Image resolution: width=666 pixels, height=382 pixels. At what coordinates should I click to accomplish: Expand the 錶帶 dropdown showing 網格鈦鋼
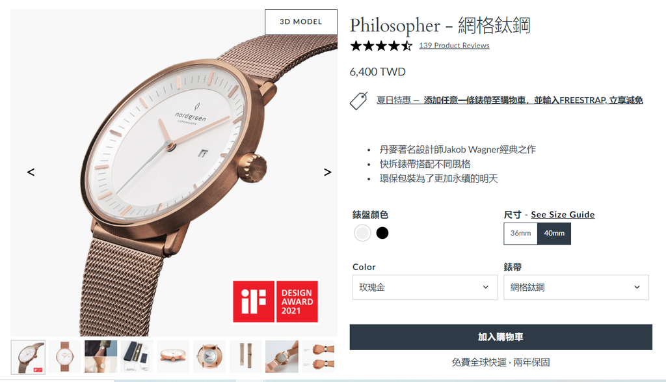[x=576, y=287]
